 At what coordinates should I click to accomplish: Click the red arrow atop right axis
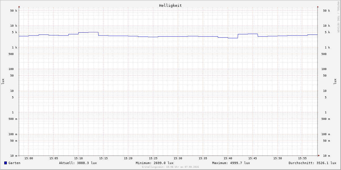pos(318,7)
